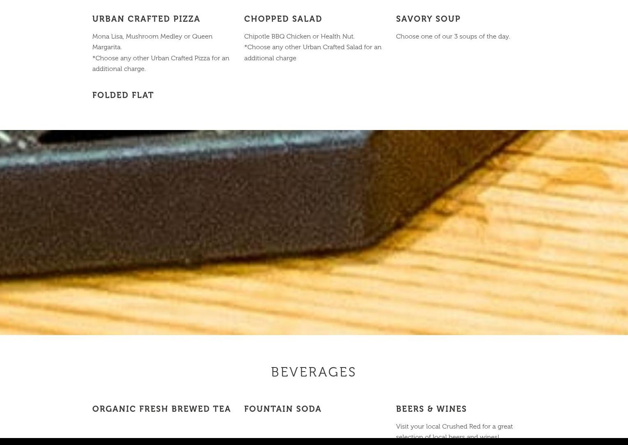Click the Urban Crafted Pizza heading

click(x=146, y=19)
